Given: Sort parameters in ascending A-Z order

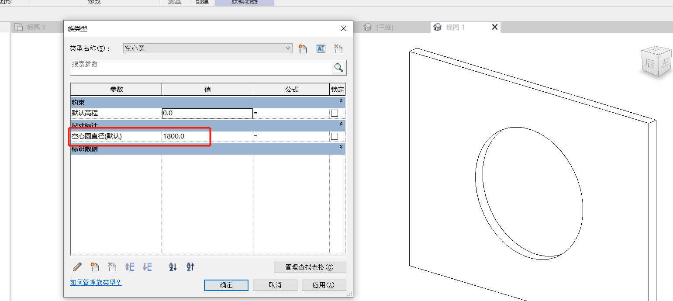Looking at the screenshot, I should (x=173, y=266).
